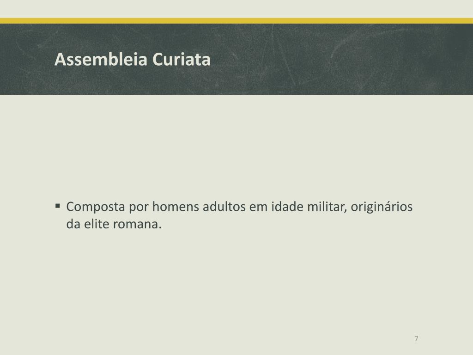
Task: Click the pale strip above the yellow bar
Action: pyautogui.click(x=236, y=9)
